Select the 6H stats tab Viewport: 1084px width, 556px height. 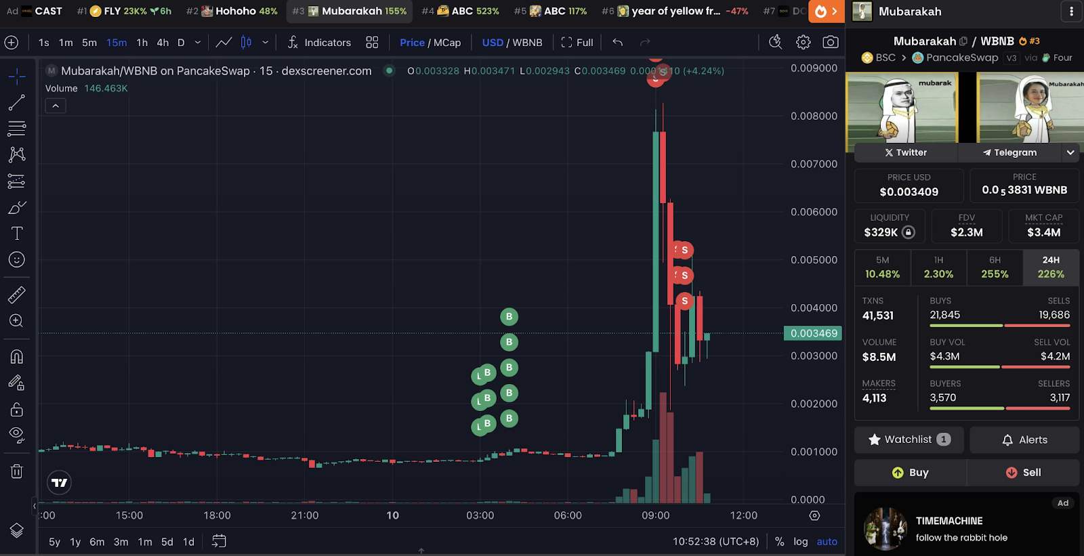995,267
